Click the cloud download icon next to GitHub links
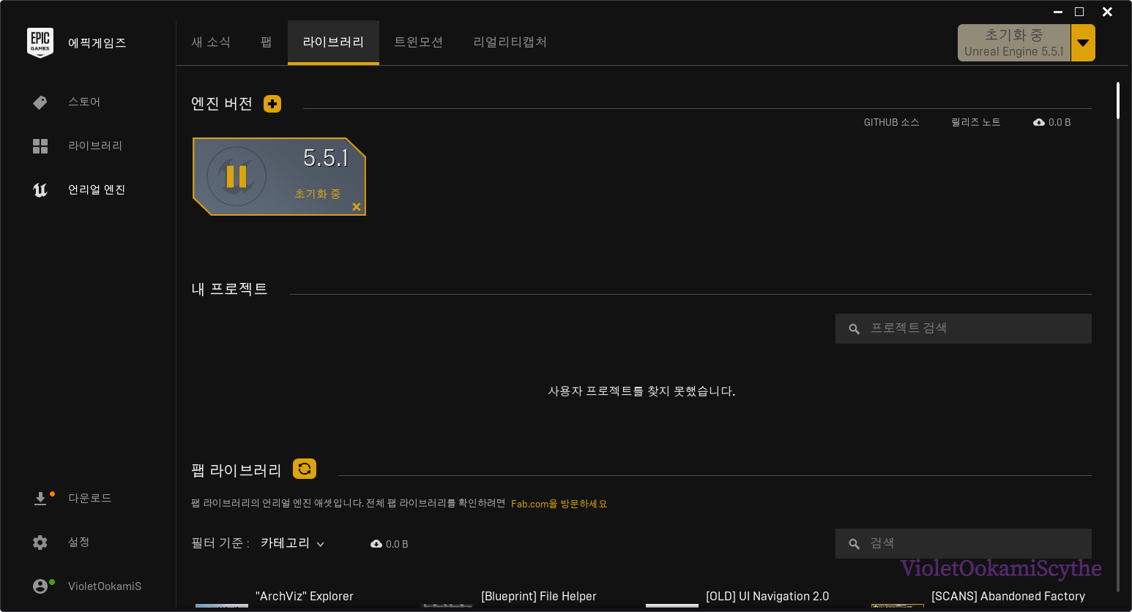The image size is (1132, 612). [1039, 122]
